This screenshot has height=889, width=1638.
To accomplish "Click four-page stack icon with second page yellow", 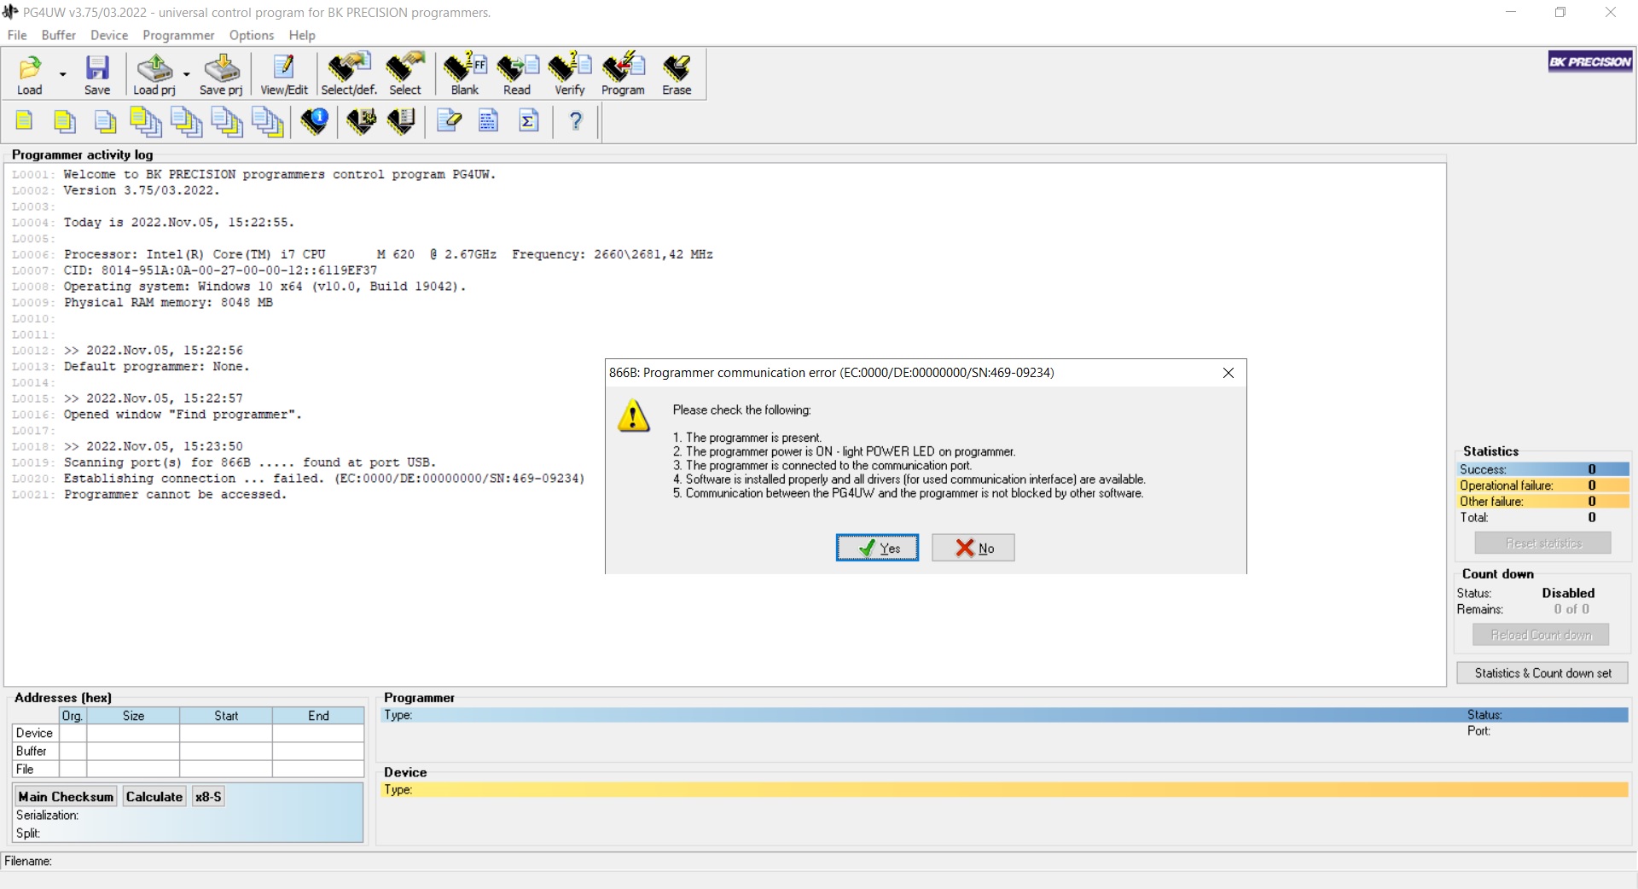I will (x=187, y=121).
